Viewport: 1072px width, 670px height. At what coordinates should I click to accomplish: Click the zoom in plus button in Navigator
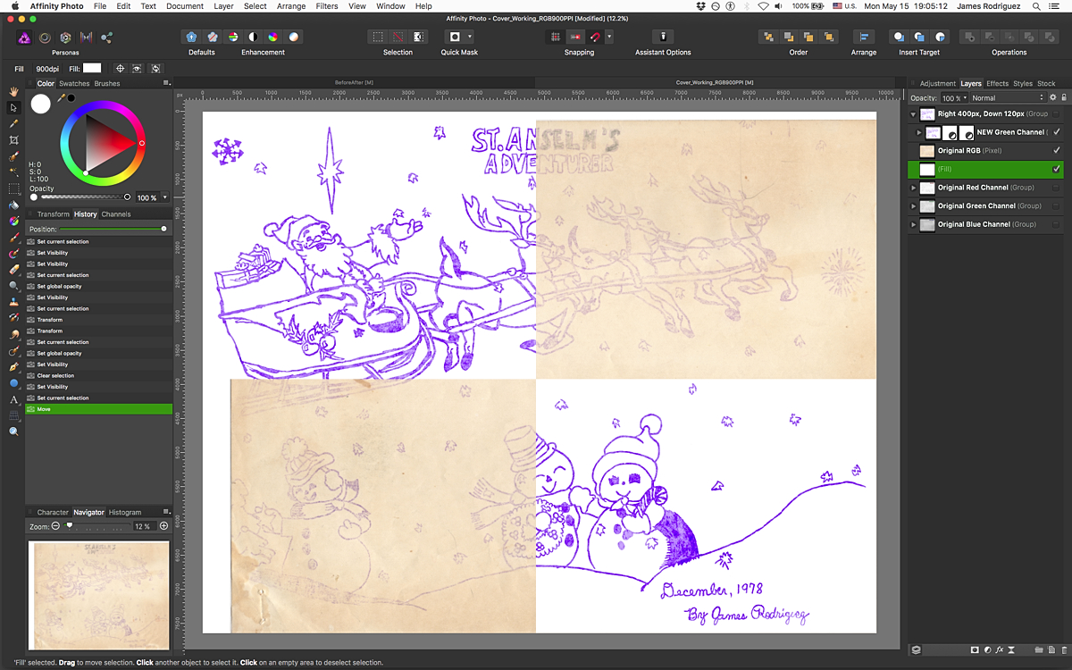[x=163, y=526]
